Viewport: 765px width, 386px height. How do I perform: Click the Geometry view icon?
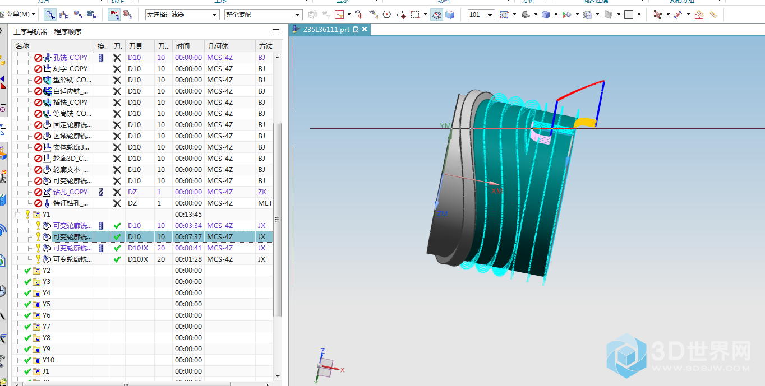(77, 15)
